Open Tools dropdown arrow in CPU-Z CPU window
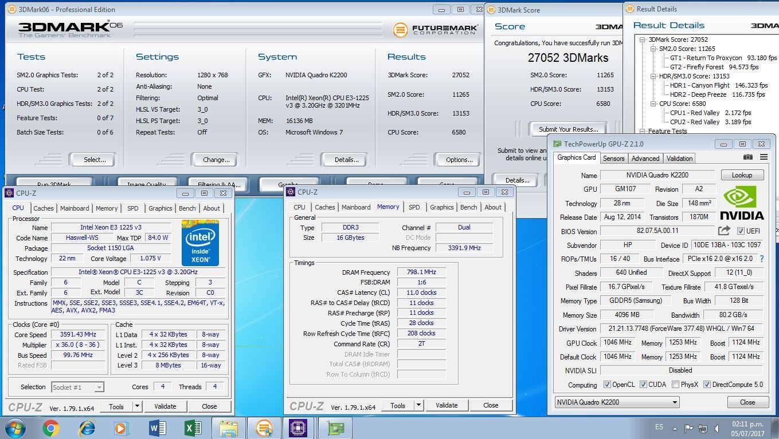Screen dimensions: 779x439 tap(137, 406)
